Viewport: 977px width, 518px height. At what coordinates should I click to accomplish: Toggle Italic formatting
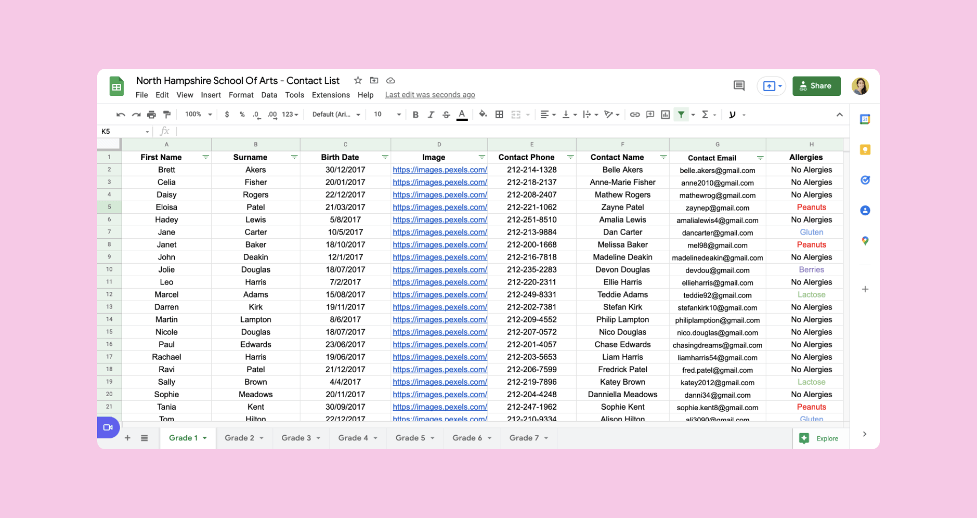tap(431, 115)
